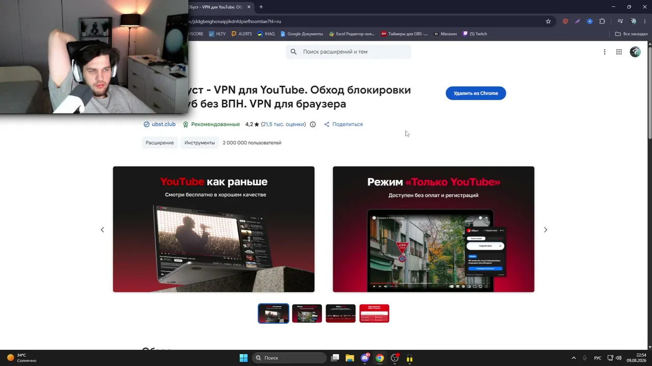This screenshot has height=366, width=652.
Task: Open the Google Документы bookmark
Action: [x=301, y=34]
